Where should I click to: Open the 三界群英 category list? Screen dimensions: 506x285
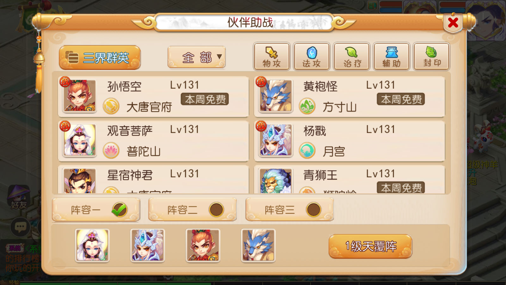pos(100,58)
